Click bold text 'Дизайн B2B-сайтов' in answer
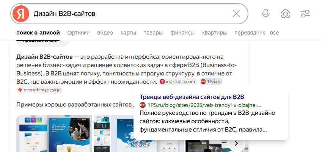Image resolution: width=322 pixels, height=152 pixels. [x=44, y=56]
